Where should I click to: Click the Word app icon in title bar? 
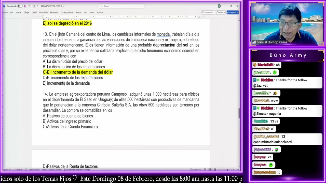pyautogui.click(x=4, y=6)
